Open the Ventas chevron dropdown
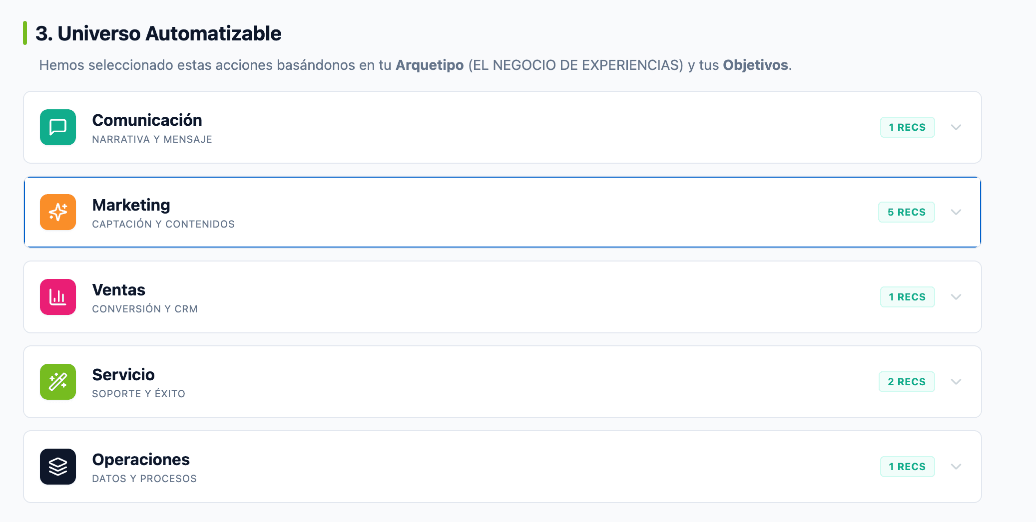The height and width of the screenshot is (522, 1036). click(x=957, y=297)
